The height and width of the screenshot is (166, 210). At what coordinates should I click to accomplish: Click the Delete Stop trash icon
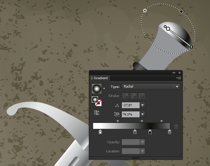[176, 126]
